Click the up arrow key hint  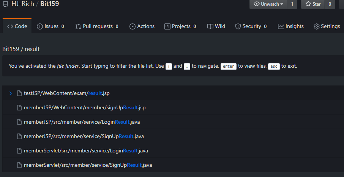click(169, 66)
